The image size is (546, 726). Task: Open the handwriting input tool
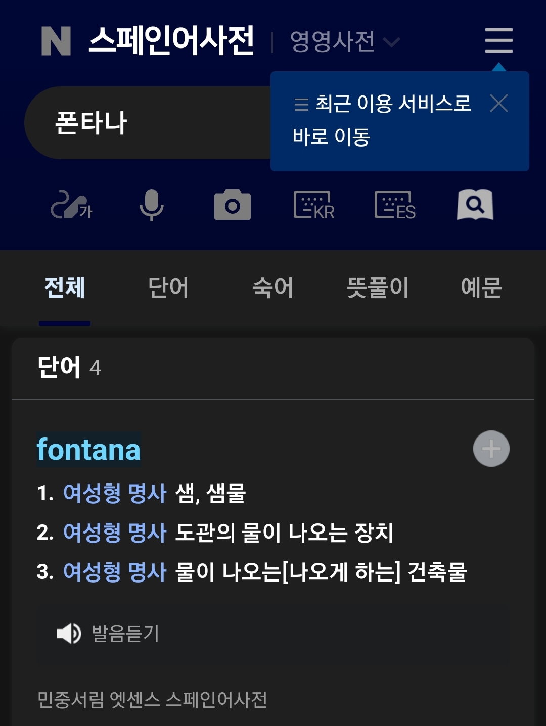(71, 205)
